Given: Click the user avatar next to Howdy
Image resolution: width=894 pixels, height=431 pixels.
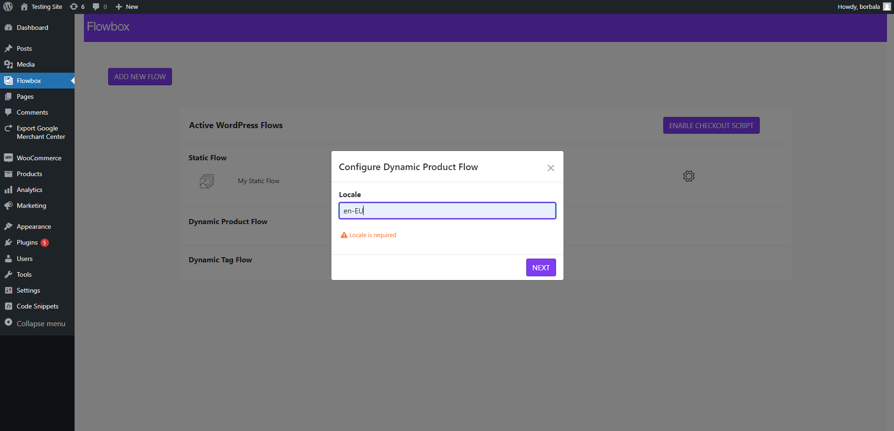Looking at the screenshot, I should (x=887, y=7).
